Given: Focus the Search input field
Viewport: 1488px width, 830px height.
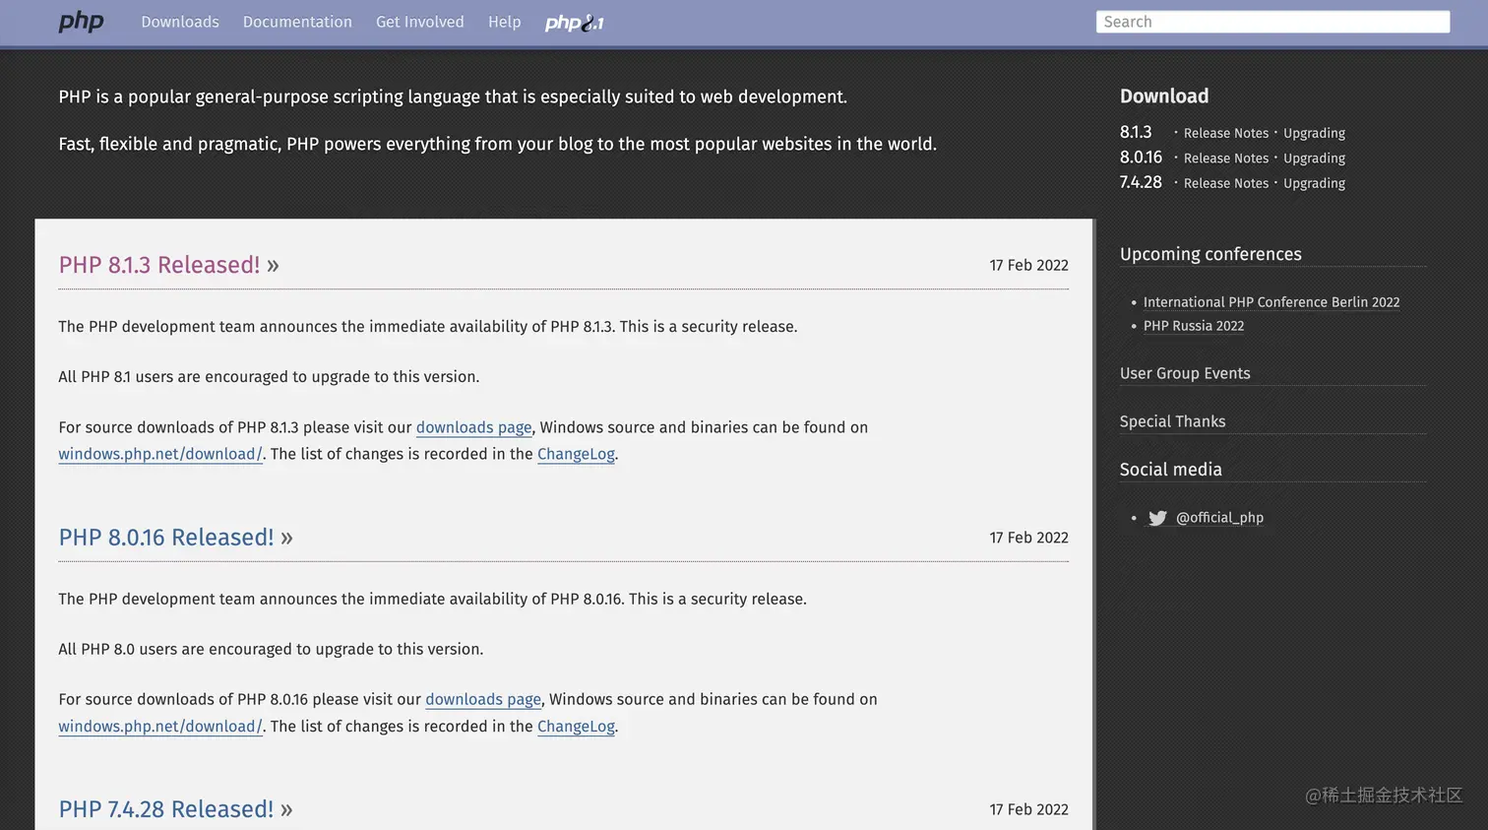Looking at the screenshot, I should click(x=1272, y=22).
